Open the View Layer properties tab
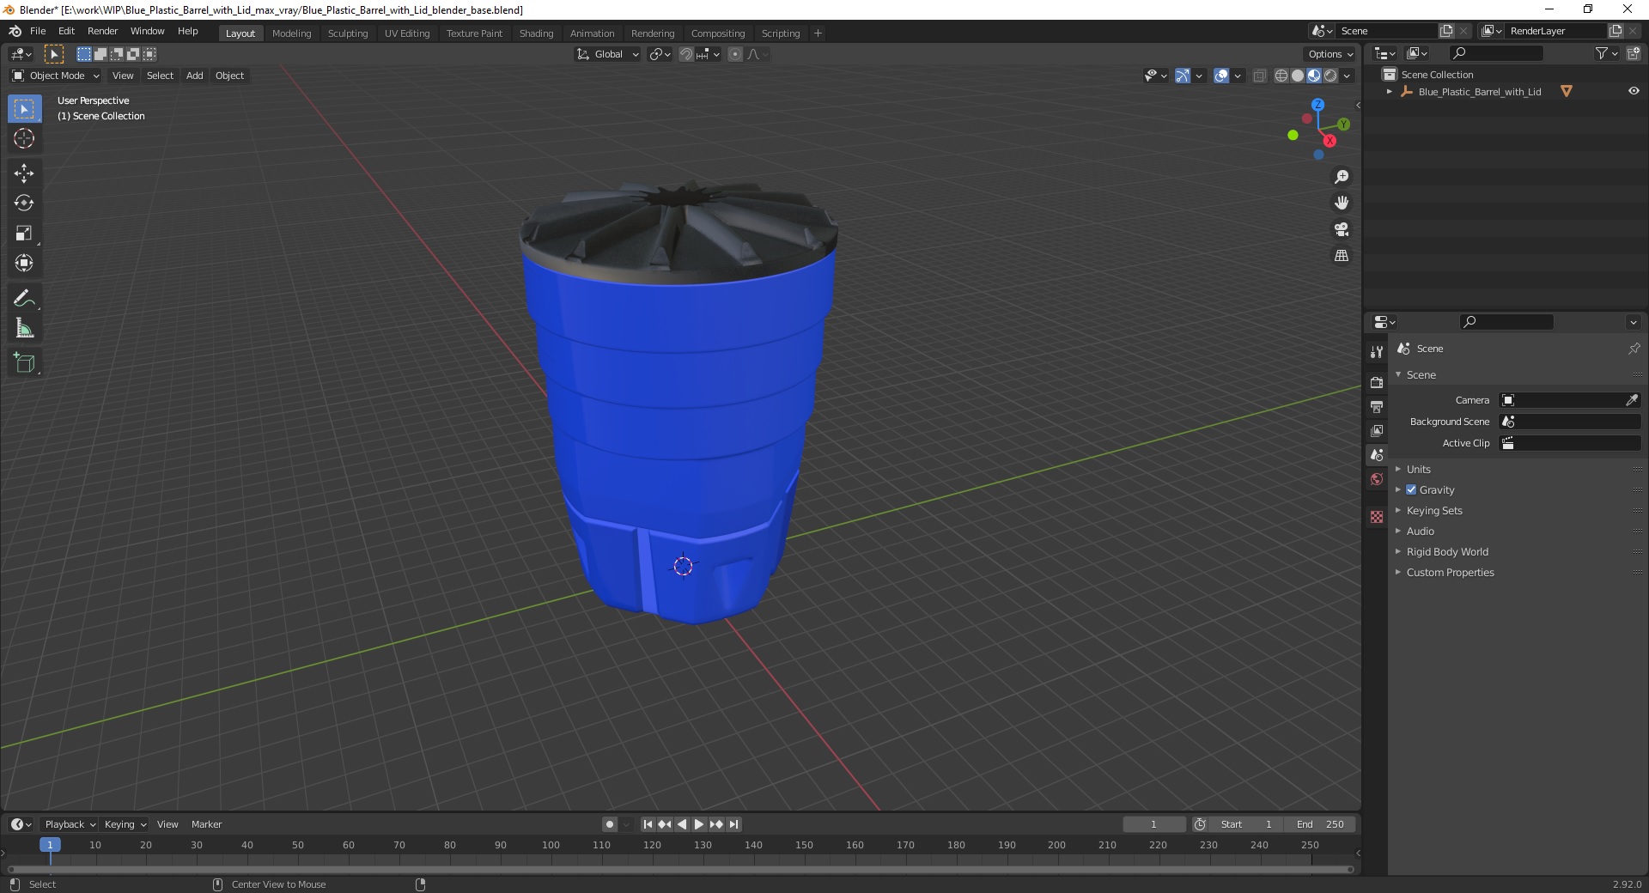1649x893 pixels. pyautogui.click(x=1377, y=430)
